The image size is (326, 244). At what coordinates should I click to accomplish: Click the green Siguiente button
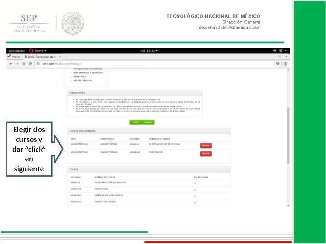point(148,122)
